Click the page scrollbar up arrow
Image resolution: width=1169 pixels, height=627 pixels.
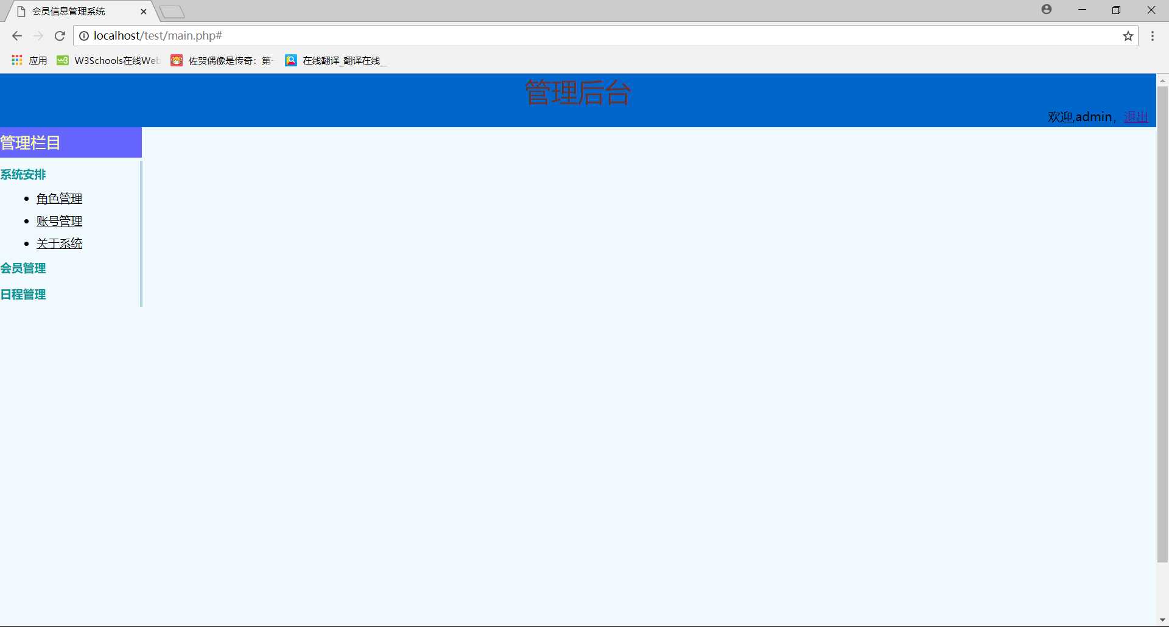1162,80
